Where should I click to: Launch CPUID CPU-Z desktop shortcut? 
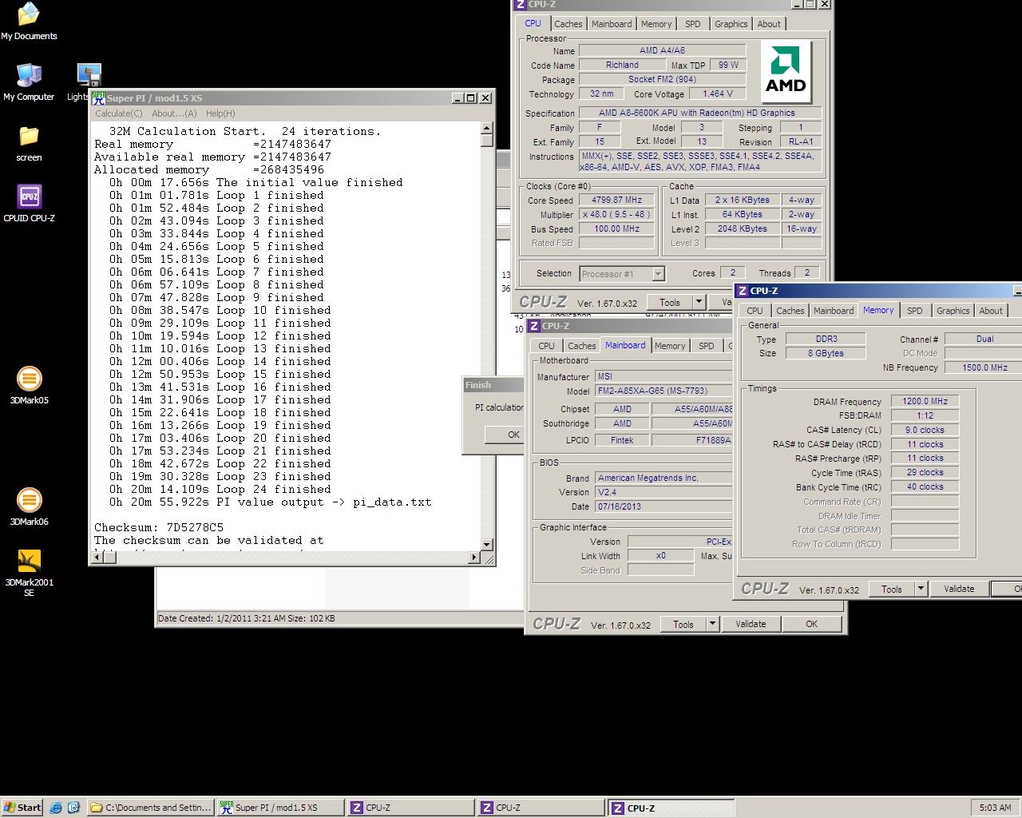29,204
